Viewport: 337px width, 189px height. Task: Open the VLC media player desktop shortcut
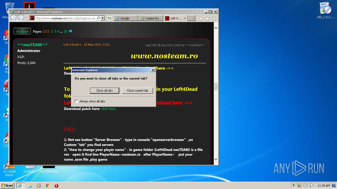point(9,170)
